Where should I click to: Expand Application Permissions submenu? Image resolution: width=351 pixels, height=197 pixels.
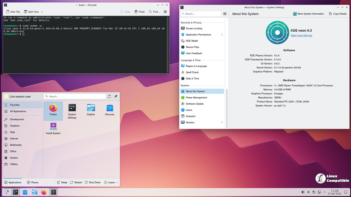click(222, 35)
